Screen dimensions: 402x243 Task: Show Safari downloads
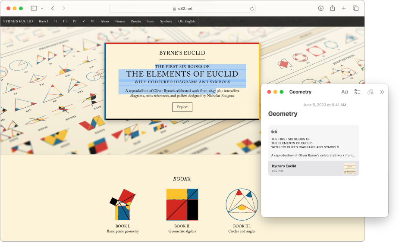(x=320, y=8)
